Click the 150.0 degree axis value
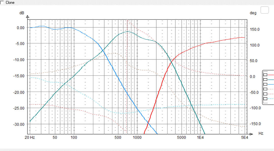The width and height of the screenshot is (274, 151). [255, 29]
